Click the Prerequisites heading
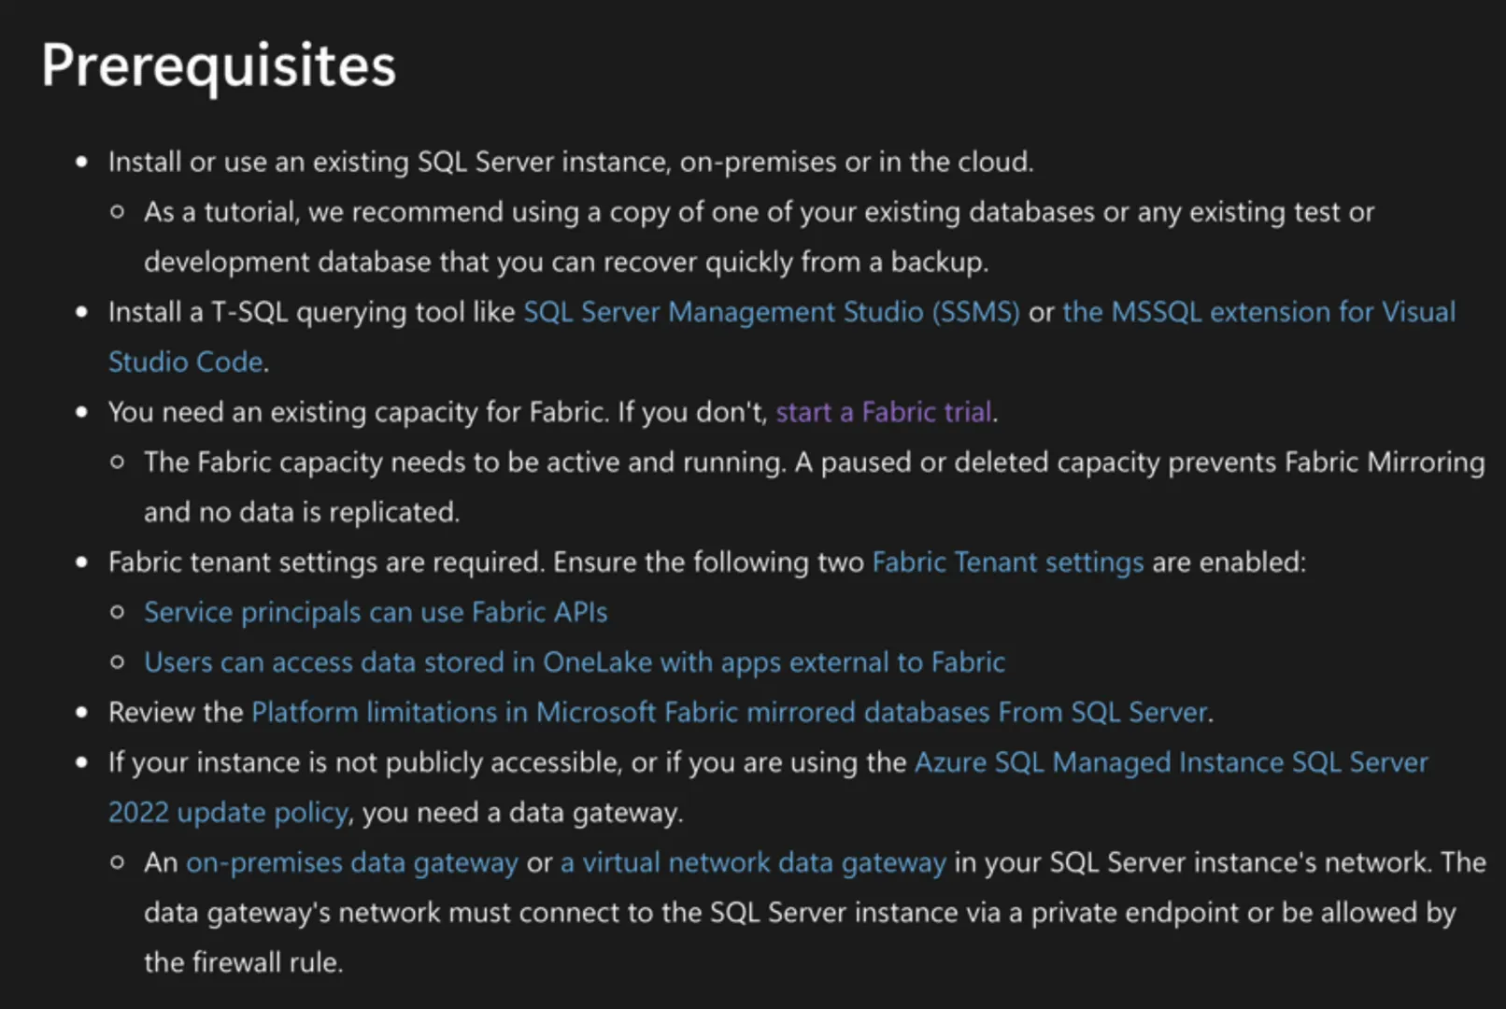 tap(219, 66)
